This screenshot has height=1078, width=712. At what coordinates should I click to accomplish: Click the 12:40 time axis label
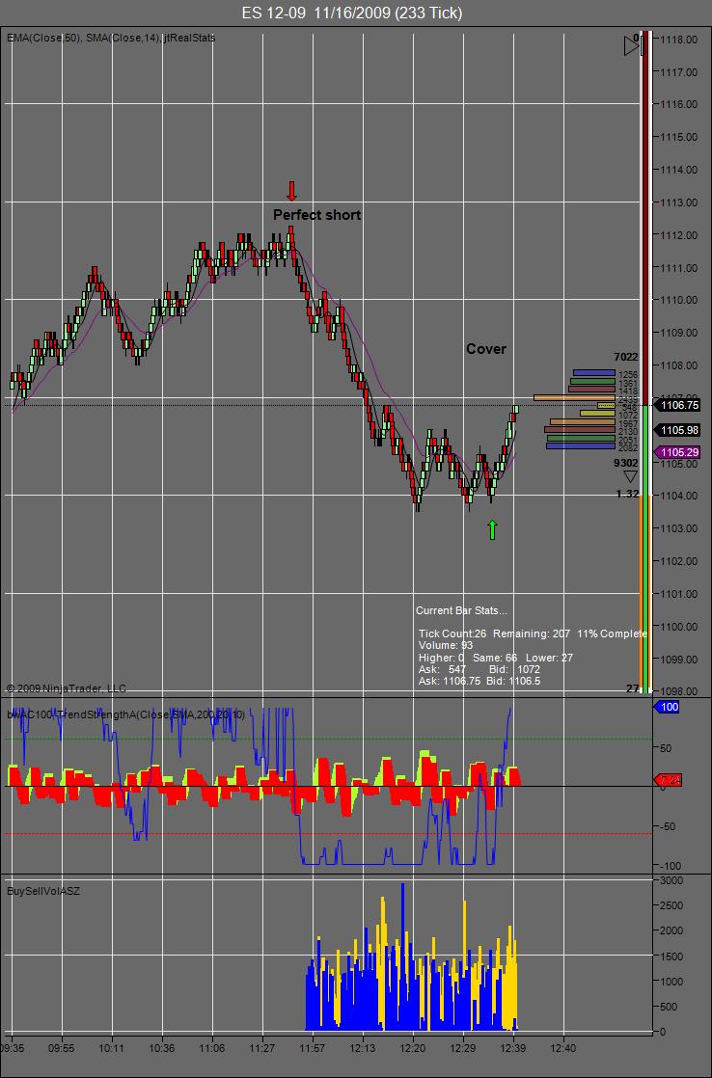click(x=564, y=1050)
